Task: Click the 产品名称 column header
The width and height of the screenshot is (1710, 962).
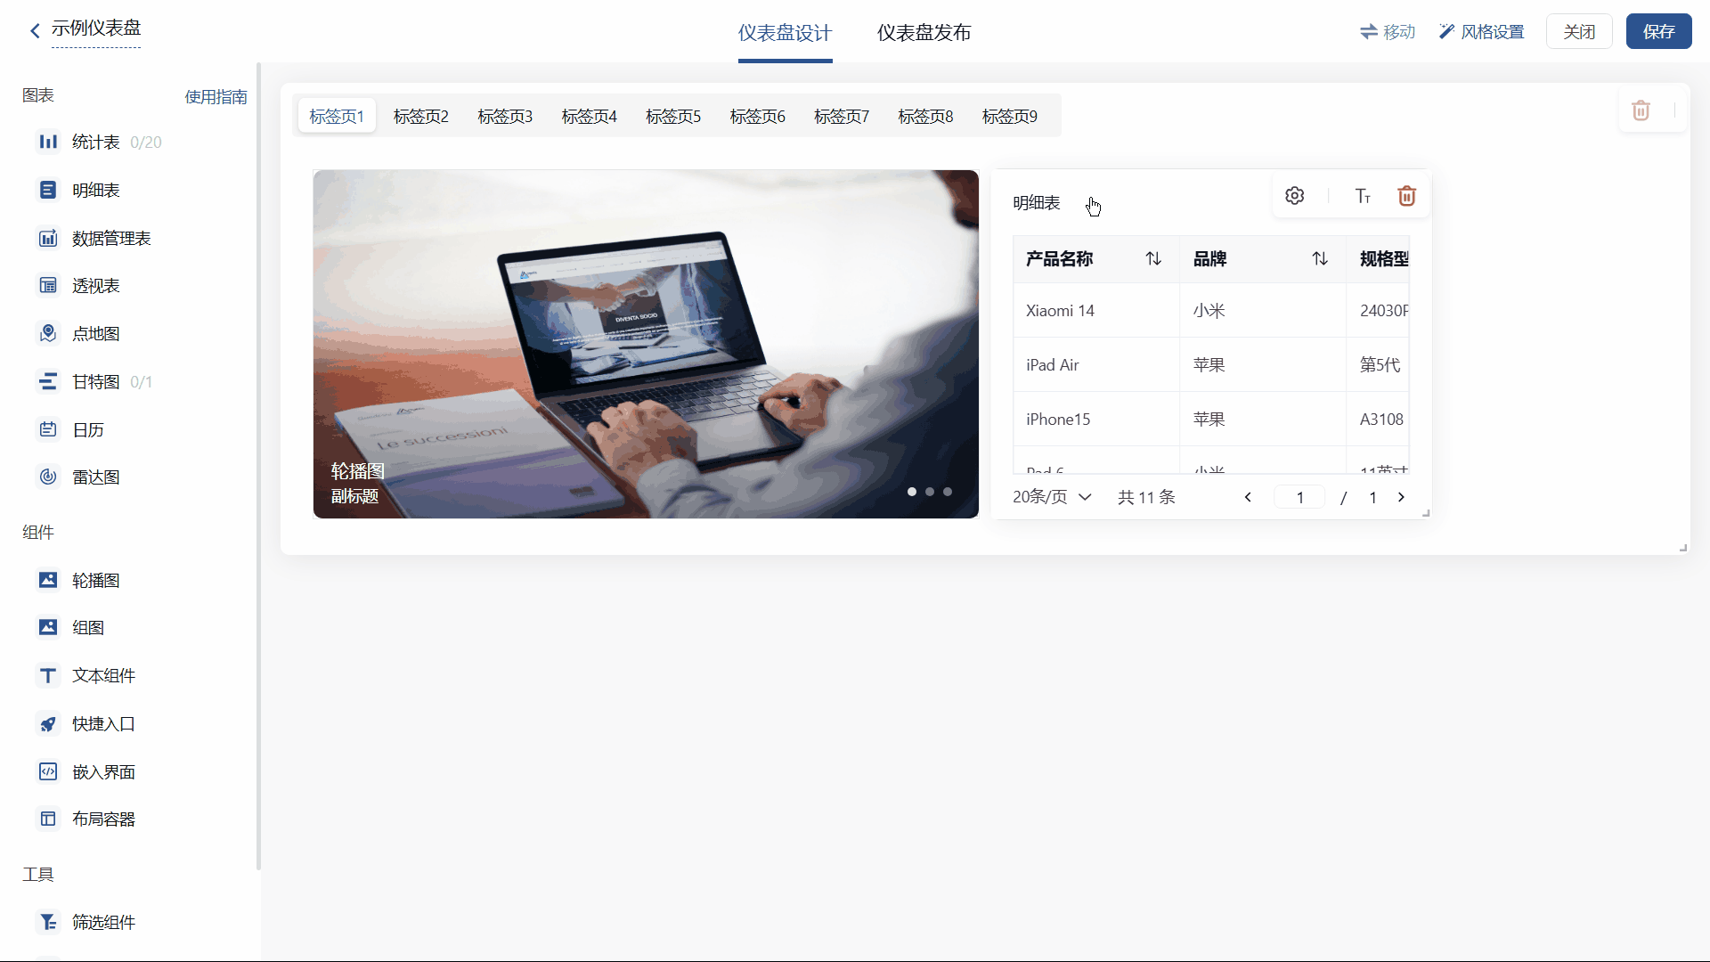Action: pos(1096,259)
